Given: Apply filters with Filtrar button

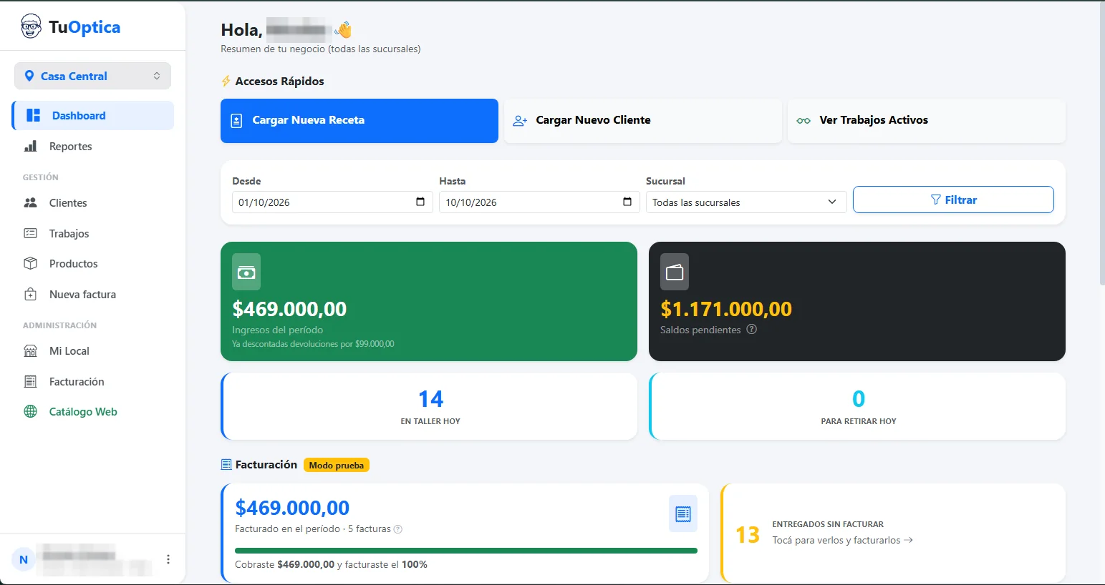Looking at the screenshot, I should [953, 200].
